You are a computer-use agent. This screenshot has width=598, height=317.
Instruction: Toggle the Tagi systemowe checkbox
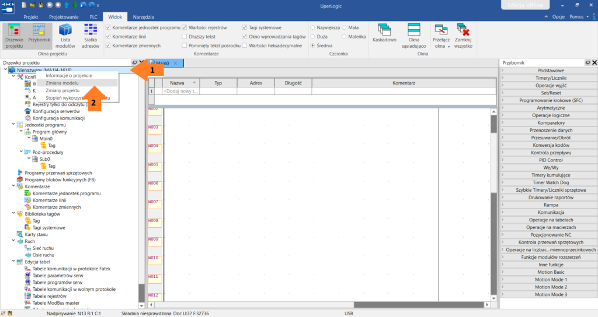[x=245, y=27]
